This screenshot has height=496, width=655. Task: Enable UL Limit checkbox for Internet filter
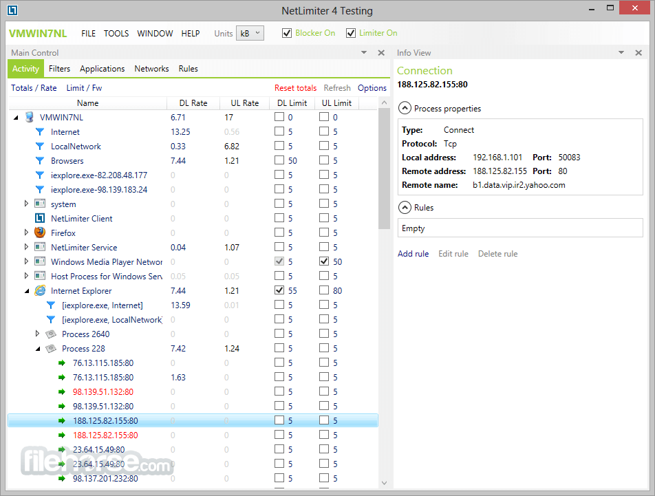324,131
